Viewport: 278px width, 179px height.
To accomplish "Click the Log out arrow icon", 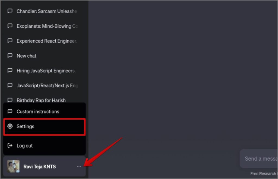I will [x=10, y=146].
